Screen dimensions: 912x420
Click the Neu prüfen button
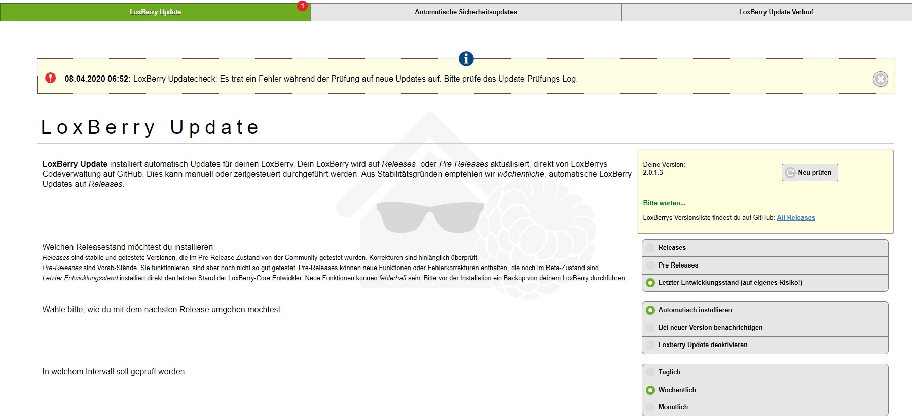pos(810,173)
